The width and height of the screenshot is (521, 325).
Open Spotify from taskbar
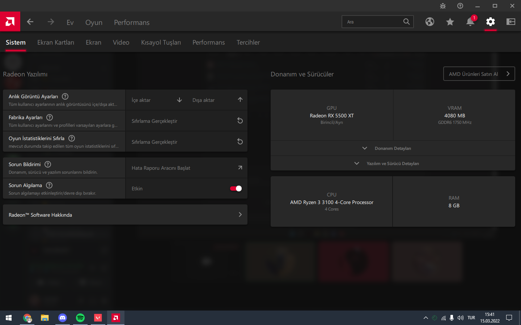[x=80, y=318]
